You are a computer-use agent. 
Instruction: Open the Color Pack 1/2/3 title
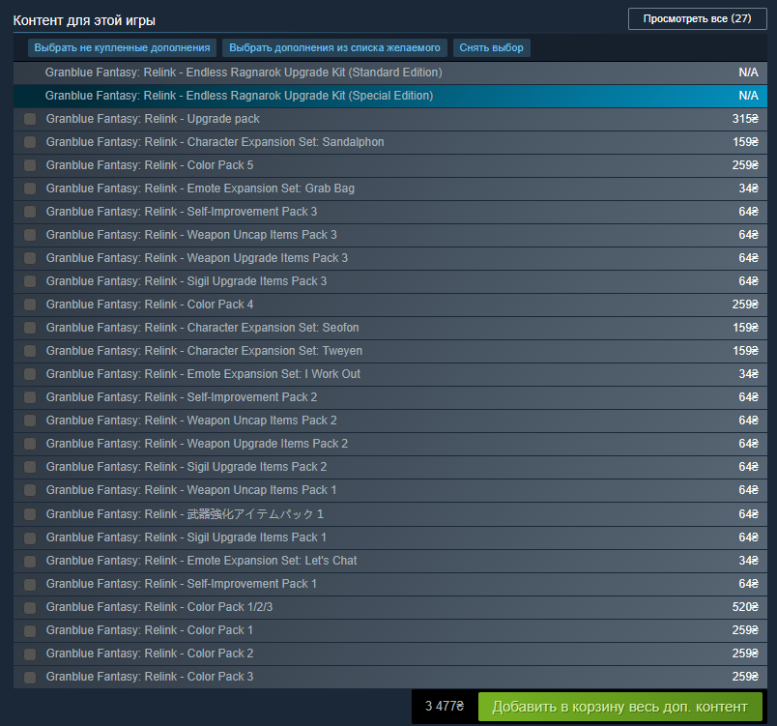tap(159, 607)
